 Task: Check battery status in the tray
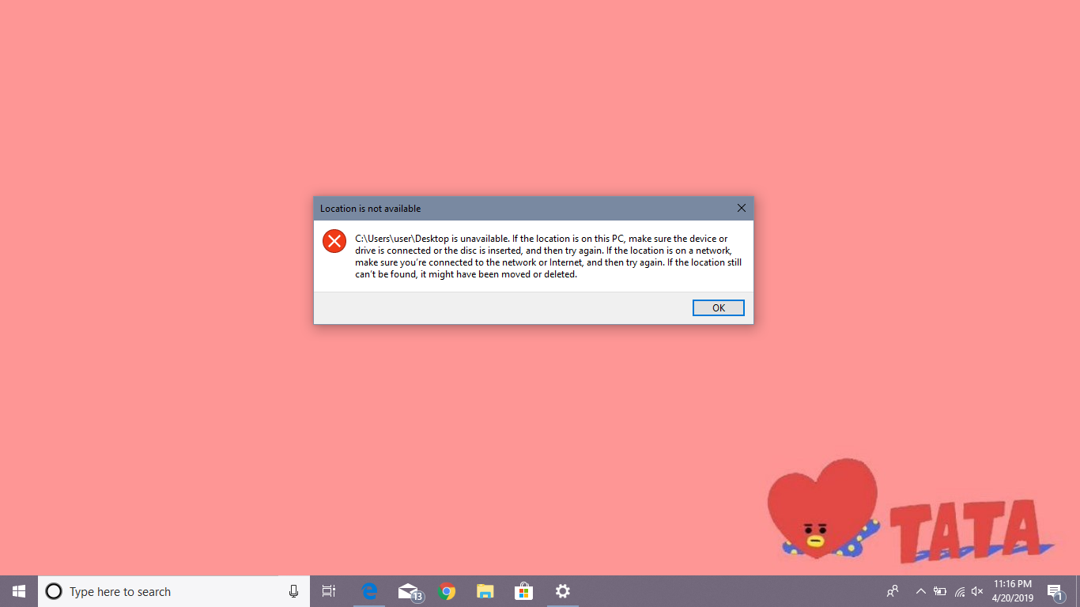coord(940,591)
